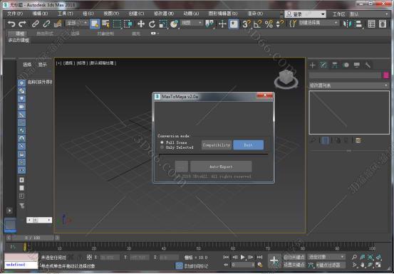
Task: Click the Redo arrow in the main toolbar
Action: [x=22, y=24]
